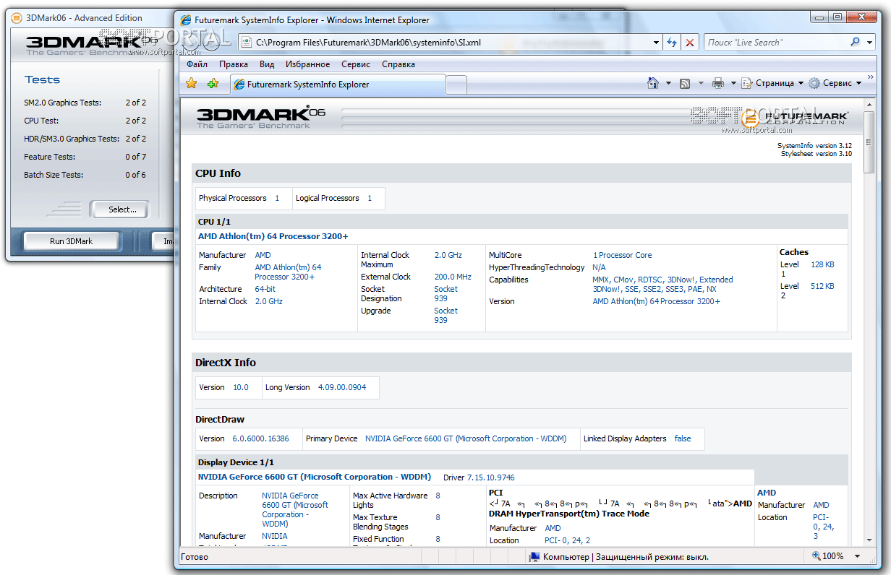Open the zoom level dropdown arrow
891x575 pixels.
(858, 556)
